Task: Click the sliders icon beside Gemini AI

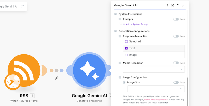Action: tap(23, 6)
